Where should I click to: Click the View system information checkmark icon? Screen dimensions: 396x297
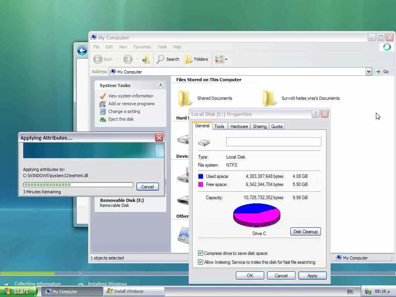click(103, 96)
